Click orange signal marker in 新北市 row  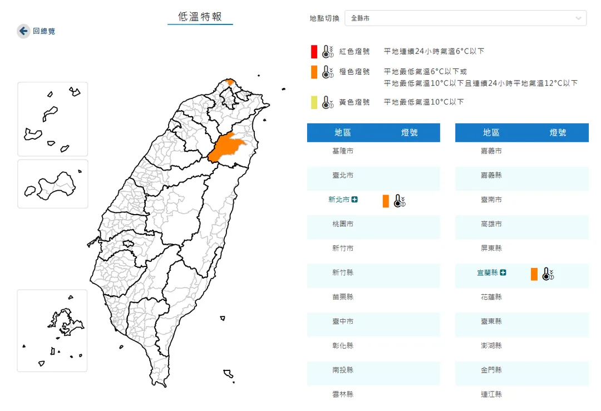[386, 201]
